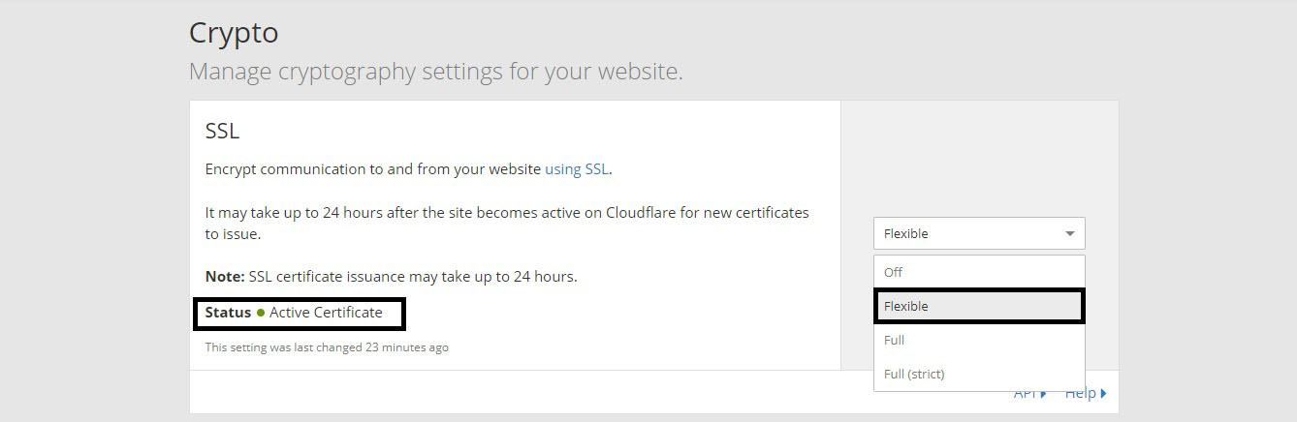The width and height of the screenshot is (1297, 422).
Task: Click the bold Status label
Action: 228,313
